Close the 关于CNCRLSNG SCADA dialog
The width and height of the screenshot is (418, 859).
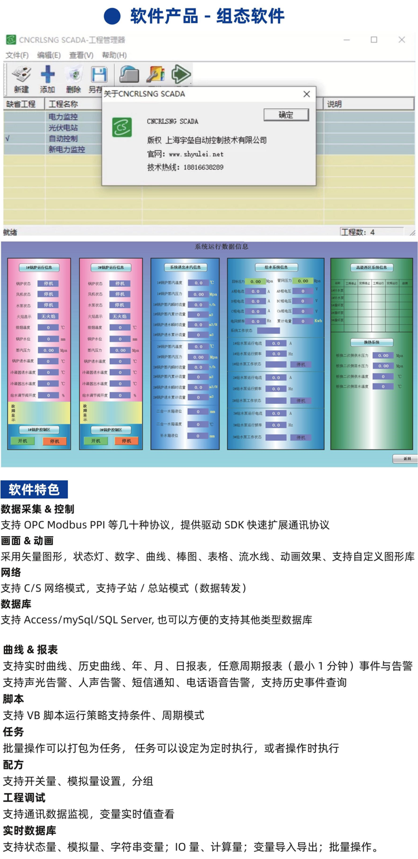click(307, 94)
